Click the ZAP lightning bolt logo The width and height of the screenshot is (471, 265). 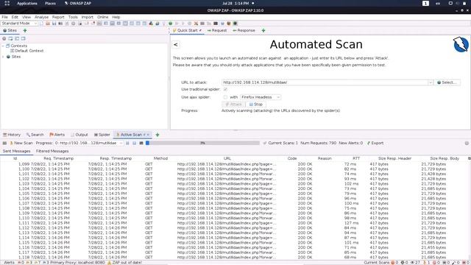pos(461,44)
